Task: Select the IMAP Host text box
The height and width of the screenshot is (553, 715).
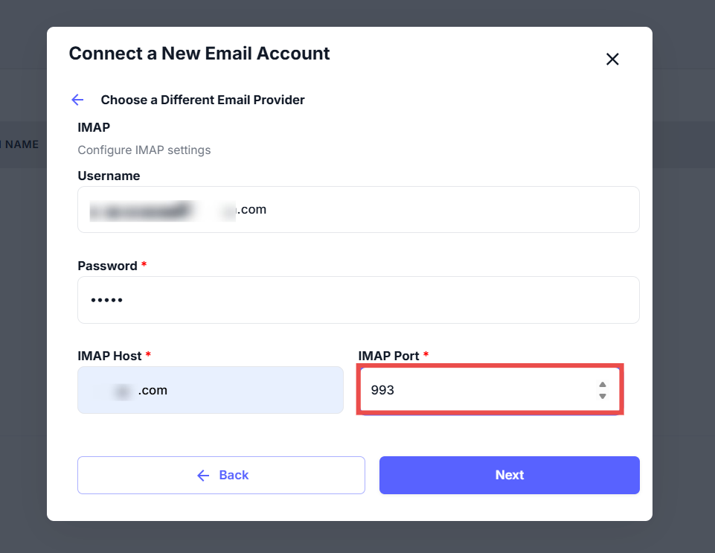Action: 210,390
